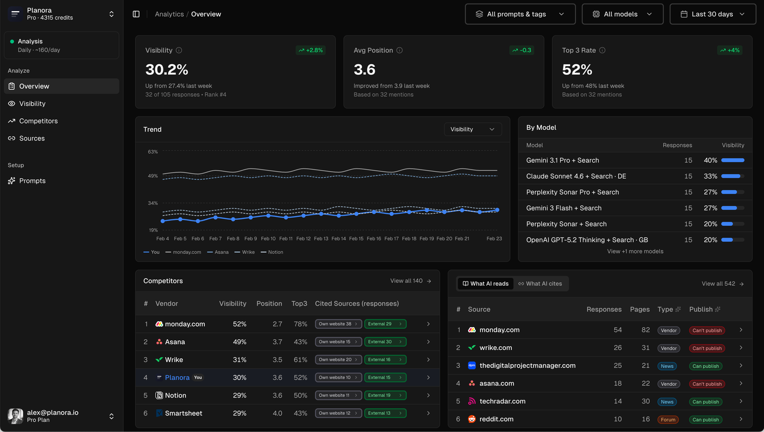Expand the All models filter
Viewport: 764px width, 432px height.
(622, 14)
